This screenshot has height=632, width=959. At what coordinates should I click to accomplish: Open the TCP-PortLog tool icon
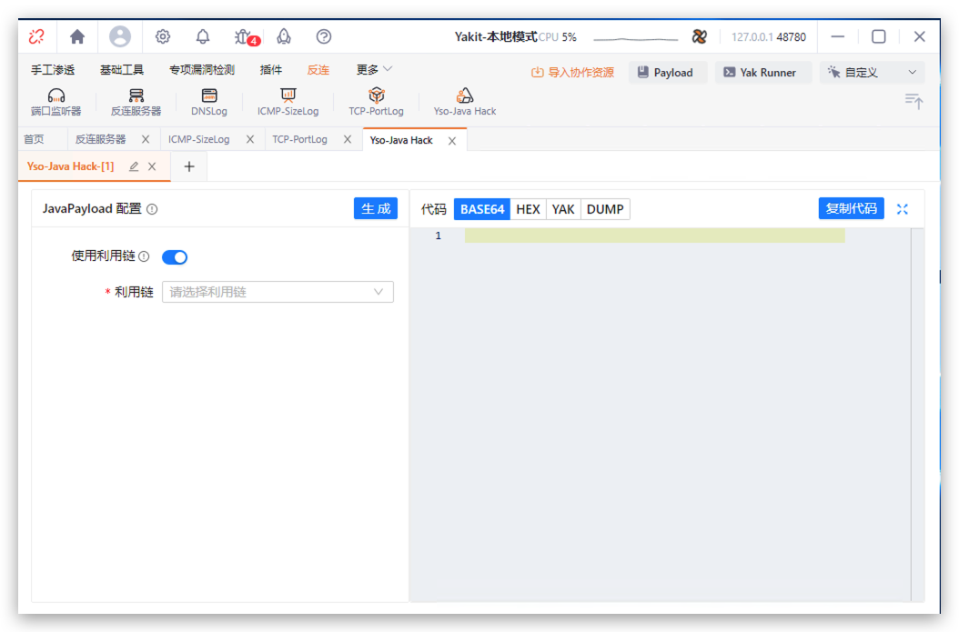pyautogui.click(x=376, y=101)
